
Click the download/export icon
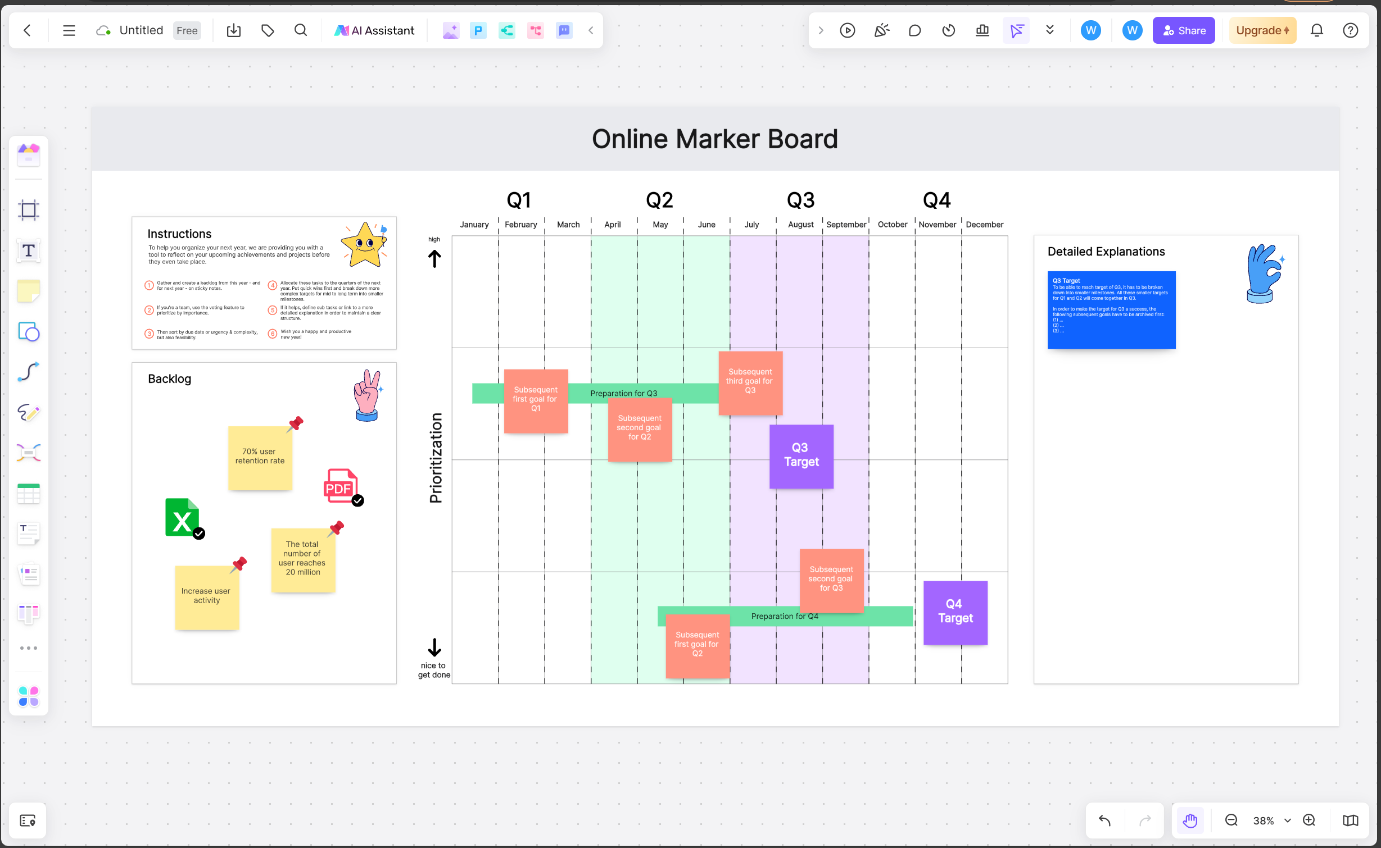tap(234, 30)
